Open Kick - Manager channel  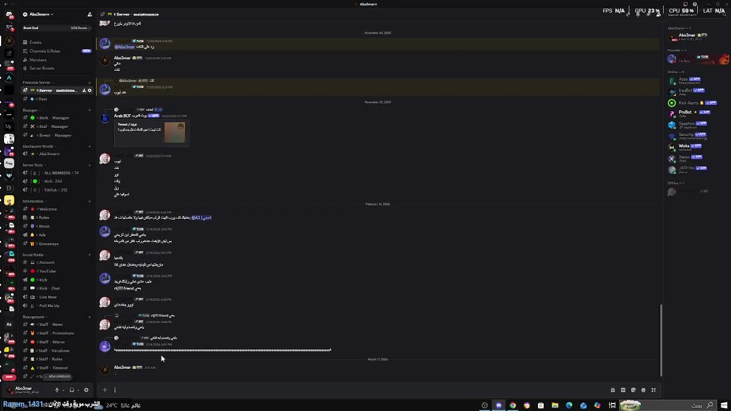[56, 118]
